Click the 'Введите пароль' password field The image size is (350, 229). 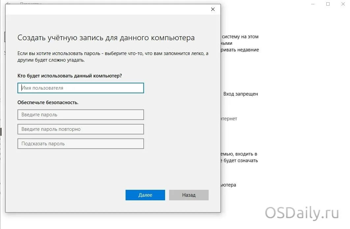tap(81, 115)
